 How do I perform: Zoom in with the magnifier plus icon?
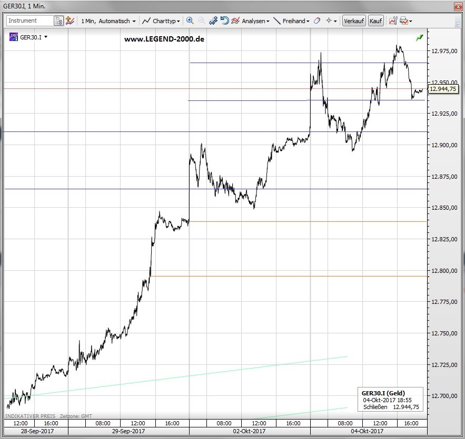click(190, 21)
